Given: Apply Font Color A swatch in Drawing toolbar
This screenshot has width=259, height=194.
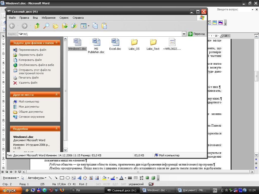Looking at the screenshot, I should pyautogui.click(x=121, y=178).
